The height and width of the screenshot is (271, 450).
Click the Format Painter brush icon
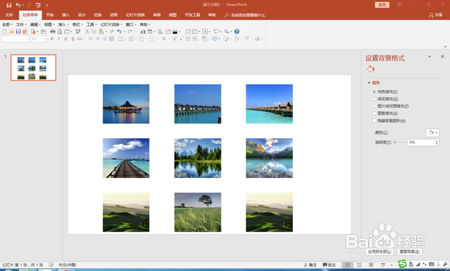[x=112, y=31]
